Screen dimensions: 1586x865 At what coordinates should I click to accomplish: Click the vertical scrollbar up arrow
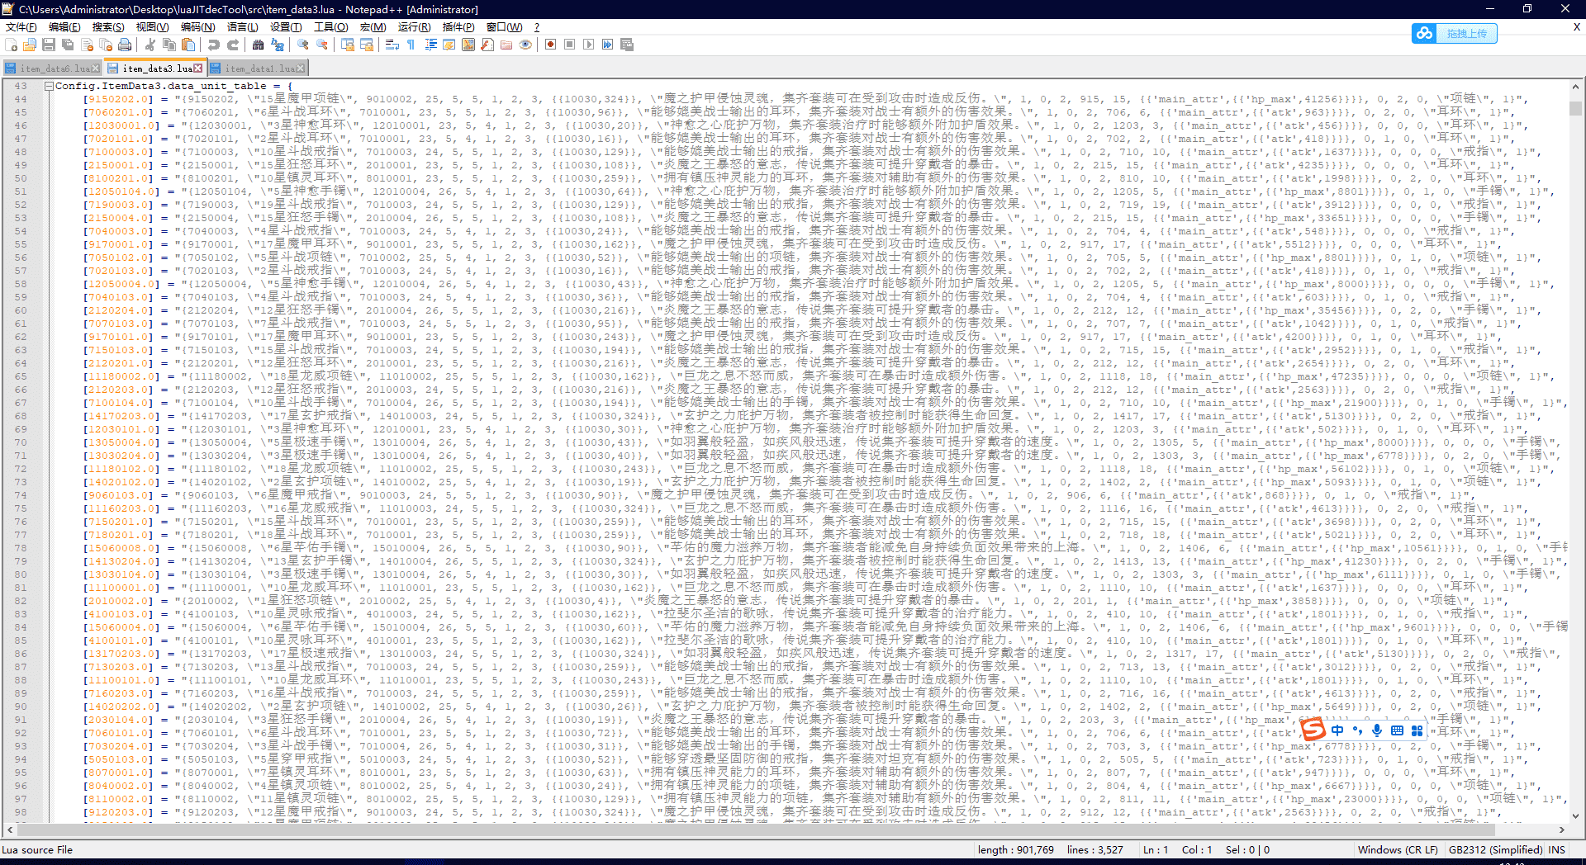[x=1575, y=87]
